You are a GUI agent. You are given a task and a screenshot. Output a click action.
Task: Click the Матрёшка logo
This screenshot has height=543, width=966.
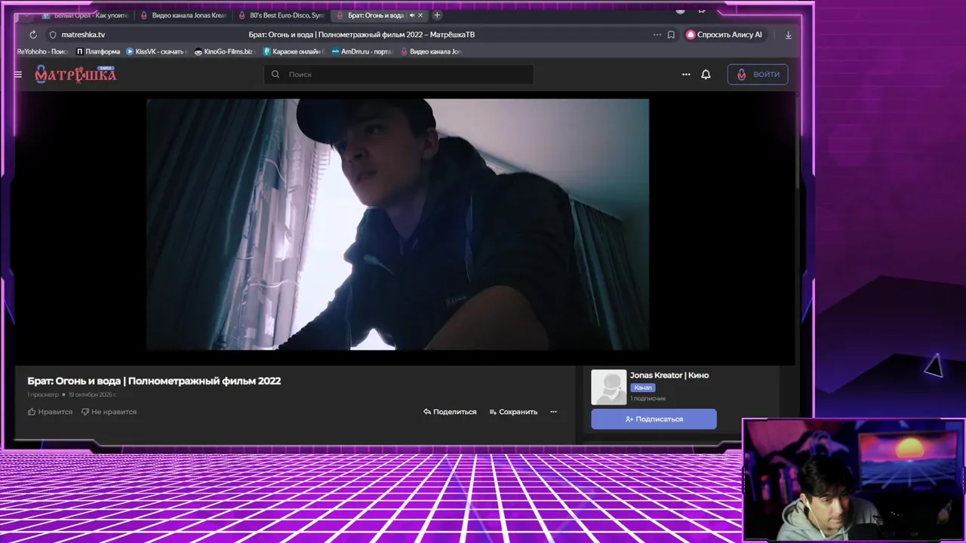(75, 74)
